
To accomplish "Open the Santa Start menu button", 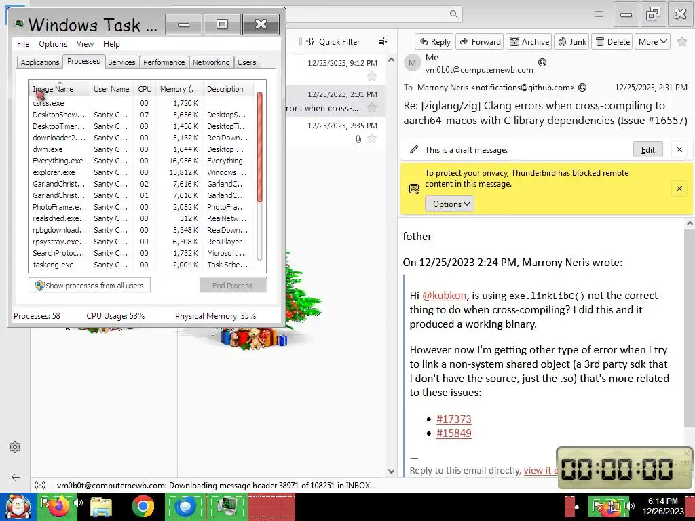I will (18, 507).
